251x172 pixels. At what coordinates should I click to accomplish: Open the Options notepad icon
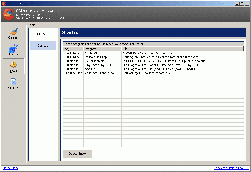[14, 81]
